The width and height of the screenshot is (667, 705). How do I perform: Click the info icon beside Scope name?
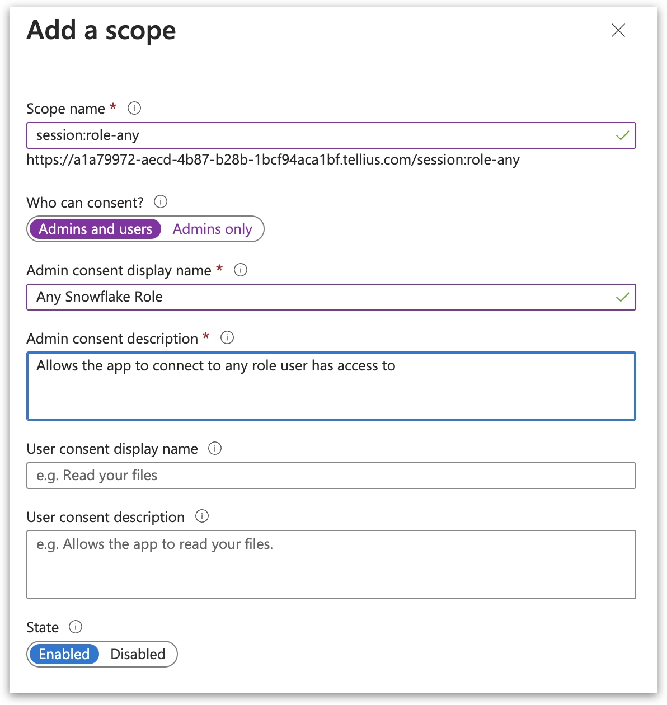click(134, 108)
